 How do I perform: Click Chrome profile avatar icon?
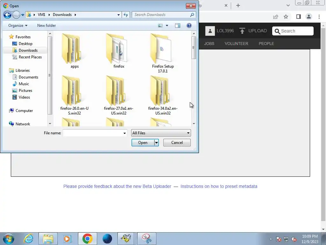tap(309, 17)
